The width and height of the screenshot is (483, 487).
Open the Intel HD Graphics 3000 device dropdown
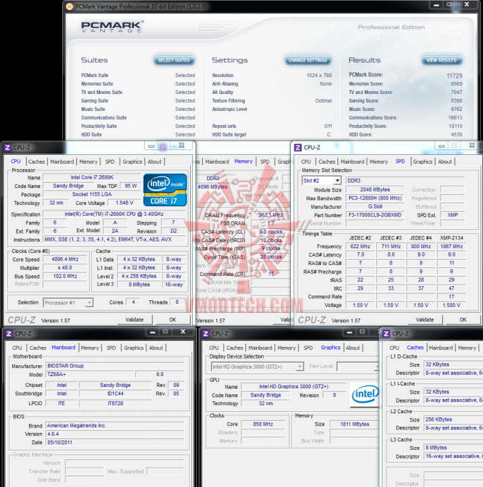[x=300, y=367]
